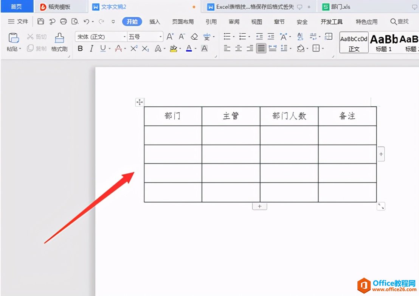Open the borders dropdown arrow
Viewport: 419px width, 296px height.
point(323,49)
